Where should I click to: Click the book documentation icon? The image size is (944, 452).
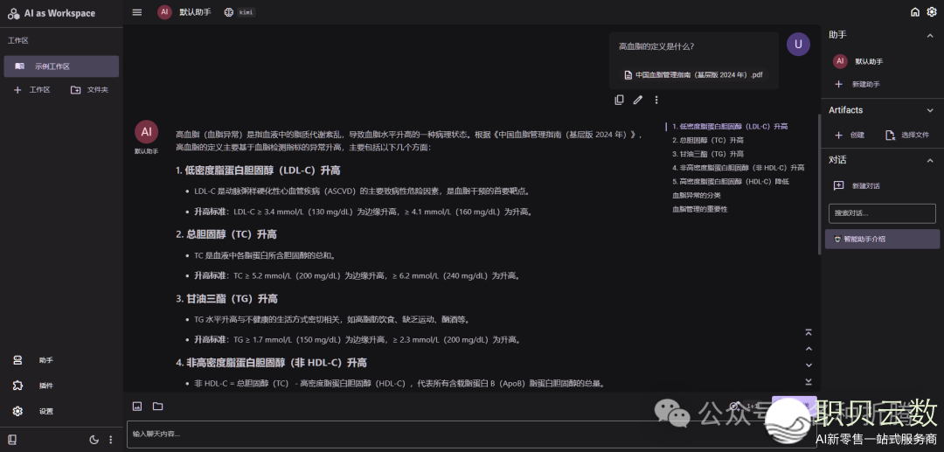pos(12,440)
